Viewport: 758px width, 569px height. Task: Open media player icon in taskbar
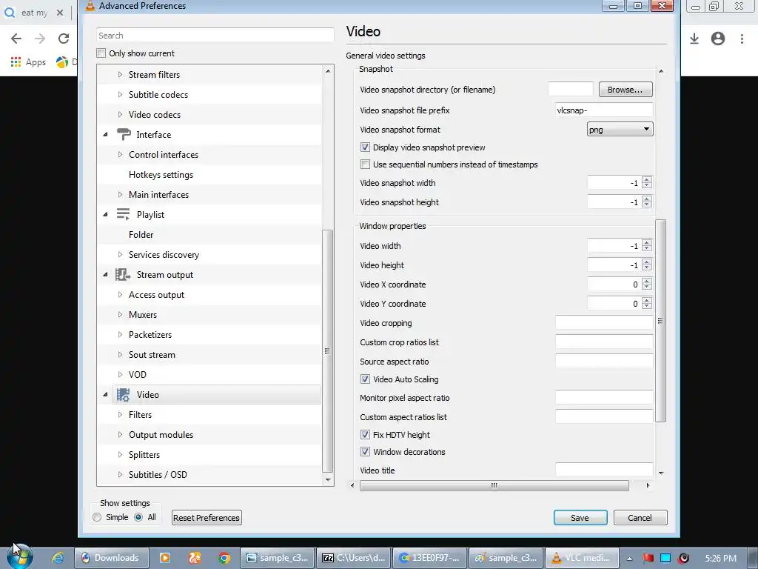pyautogui.click(x=165, y=558)
